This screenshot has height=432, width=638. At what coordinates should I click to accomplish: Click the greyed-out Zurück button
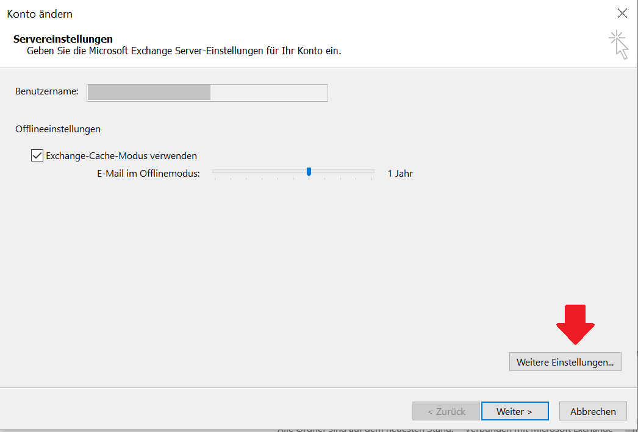click(x=446, y=411)
